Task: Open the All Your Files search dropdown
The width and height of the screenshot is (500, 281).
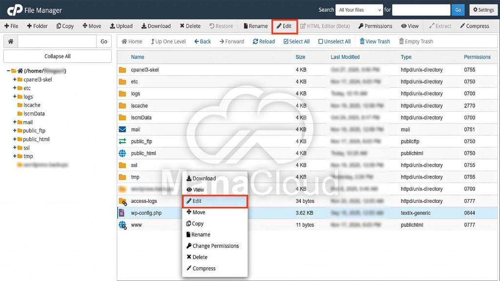Action: [x=360, y=10]
